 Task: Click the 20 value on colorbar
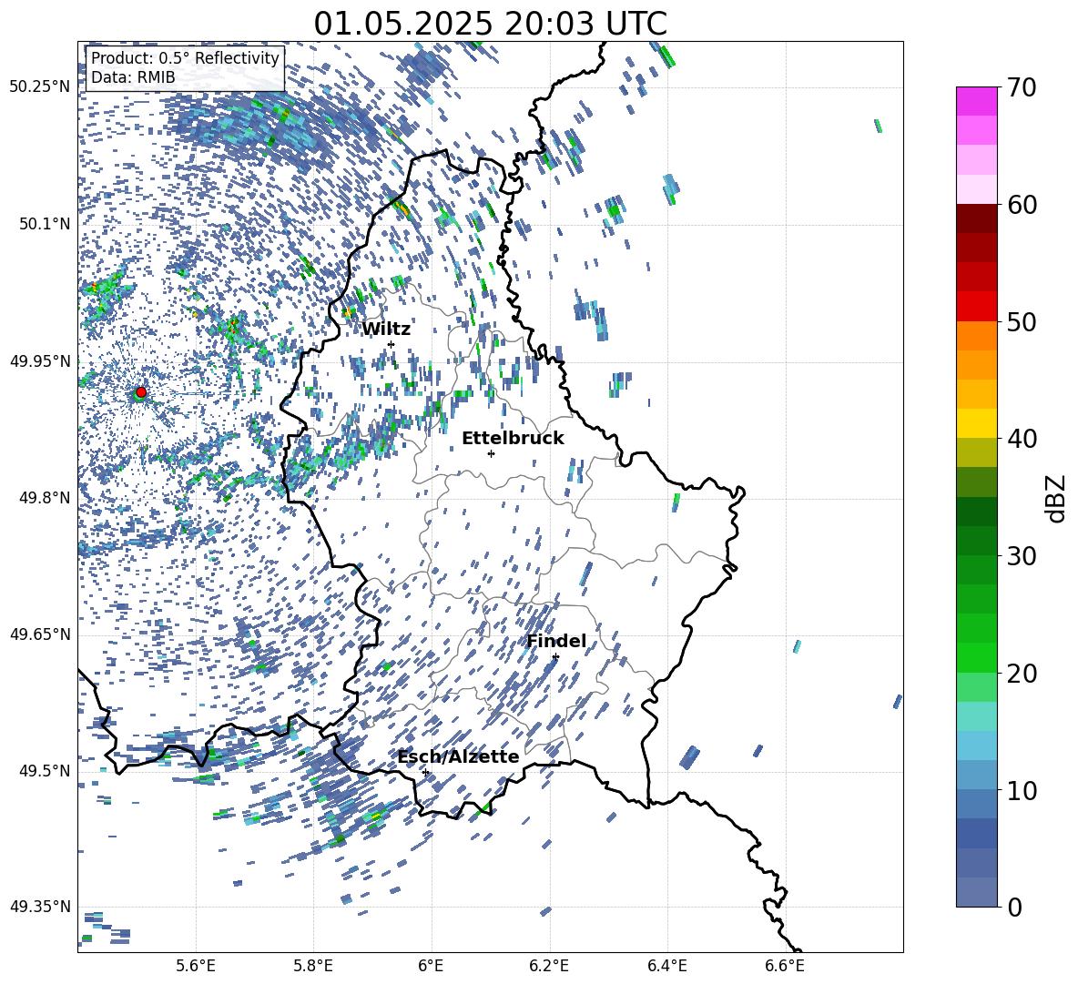pyautogui.click(x=1022, y=673)
